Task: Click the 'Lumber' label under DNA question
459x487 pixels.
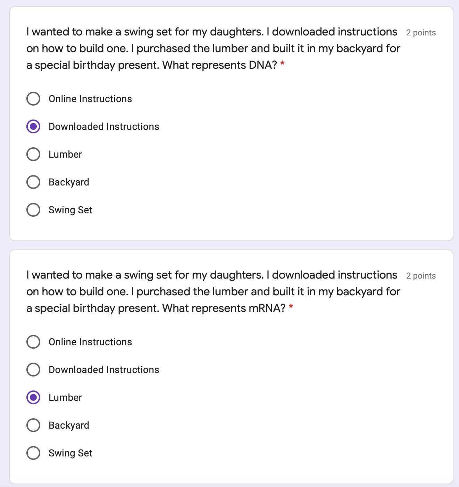Action: point(65,154)
